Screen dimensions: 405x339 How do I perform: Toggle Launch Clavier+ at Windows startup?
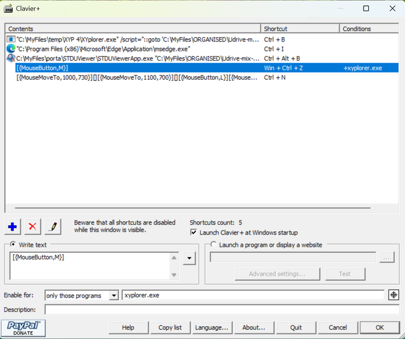point(193,233)
